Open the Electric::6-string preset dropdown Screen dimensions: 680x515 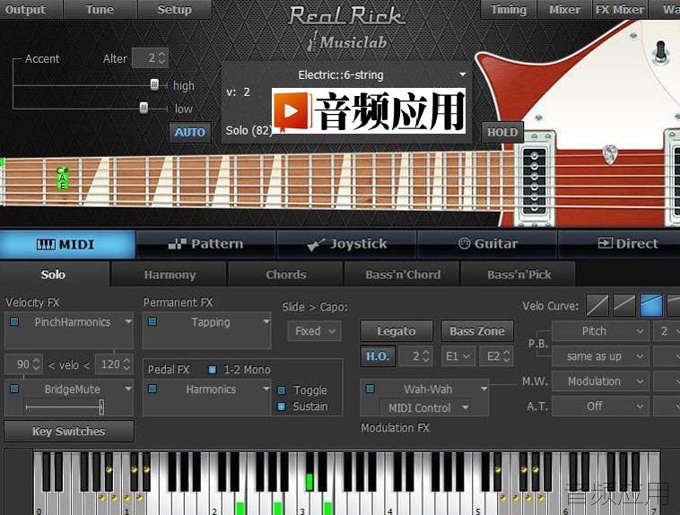(x=463, y=74)
